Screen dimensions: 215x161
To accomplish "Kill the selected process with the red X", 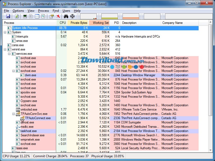I will click(58, 16).
